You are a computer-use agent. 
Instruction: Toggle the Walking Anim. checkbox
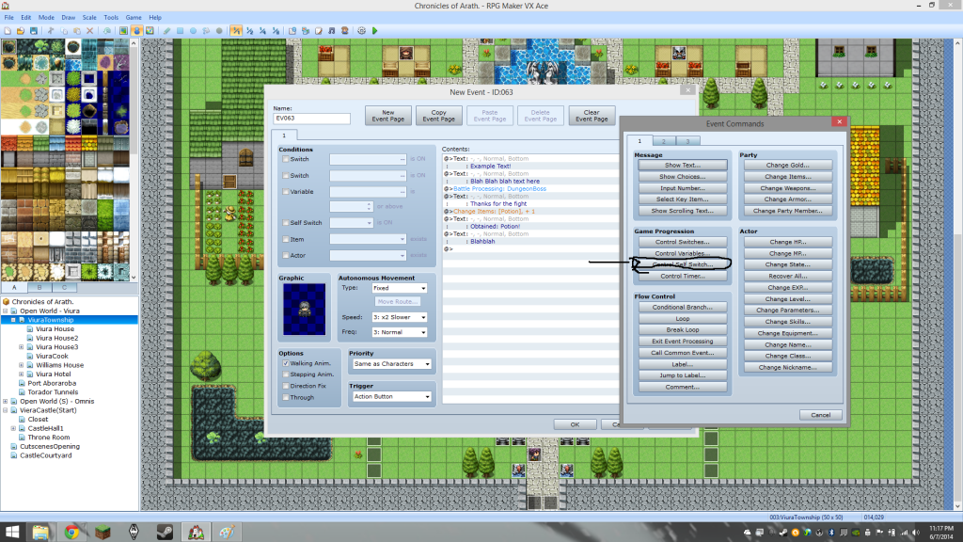click(286, 363)
